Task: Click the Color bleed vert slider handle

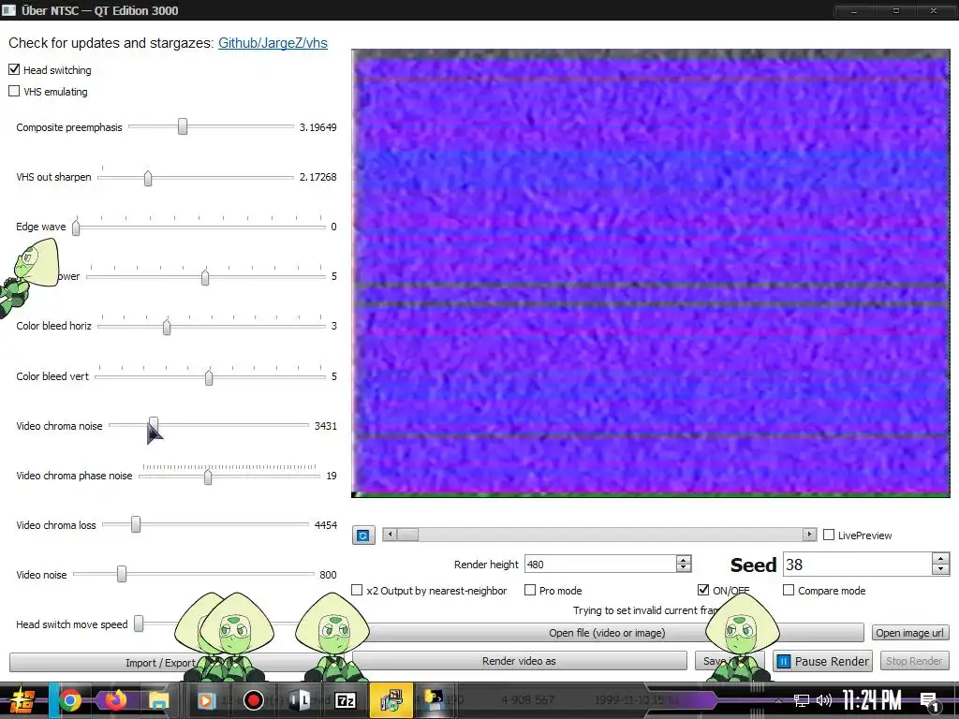Action: point(209,377)
